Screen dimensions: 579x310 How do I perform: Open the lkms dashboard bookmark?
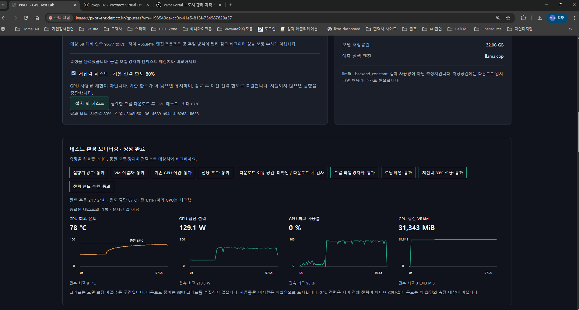pos(344,29)
